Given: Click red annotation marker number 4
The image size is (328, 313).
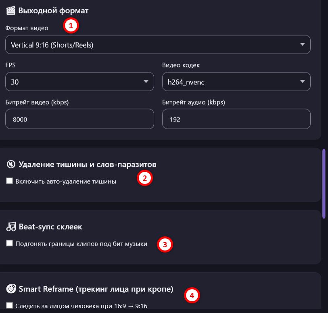Looking at the screenshot, I should coord(192,295).
